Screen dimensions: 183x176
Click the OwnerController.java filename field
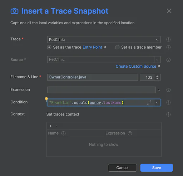click(x=93, y=77)
